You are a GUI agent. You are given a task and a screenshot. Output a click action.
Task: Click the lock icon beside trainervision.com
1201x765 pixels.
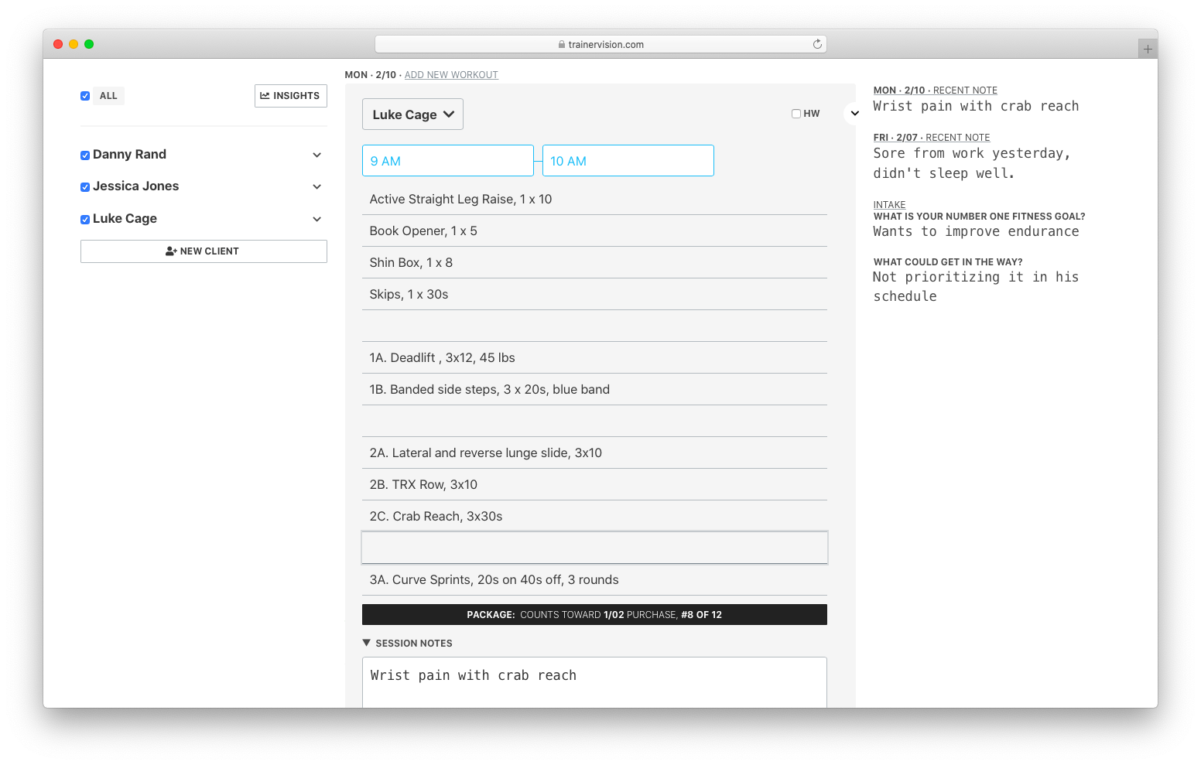coord(562,45)
